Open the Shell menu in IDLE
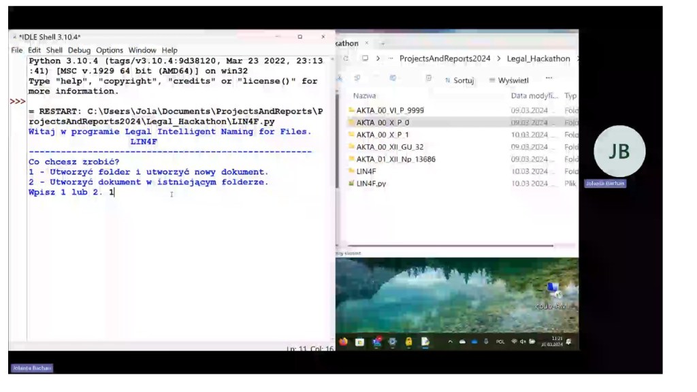The height and width of the screenshot is (392, 697). point(54,50)
